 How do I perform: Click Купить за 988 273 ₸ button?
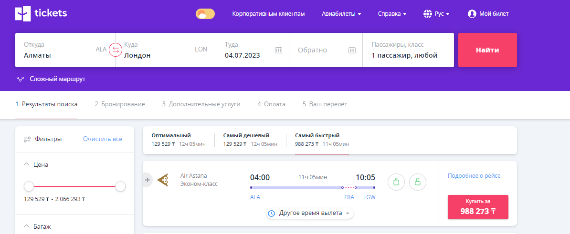click(x=478, y=207)
